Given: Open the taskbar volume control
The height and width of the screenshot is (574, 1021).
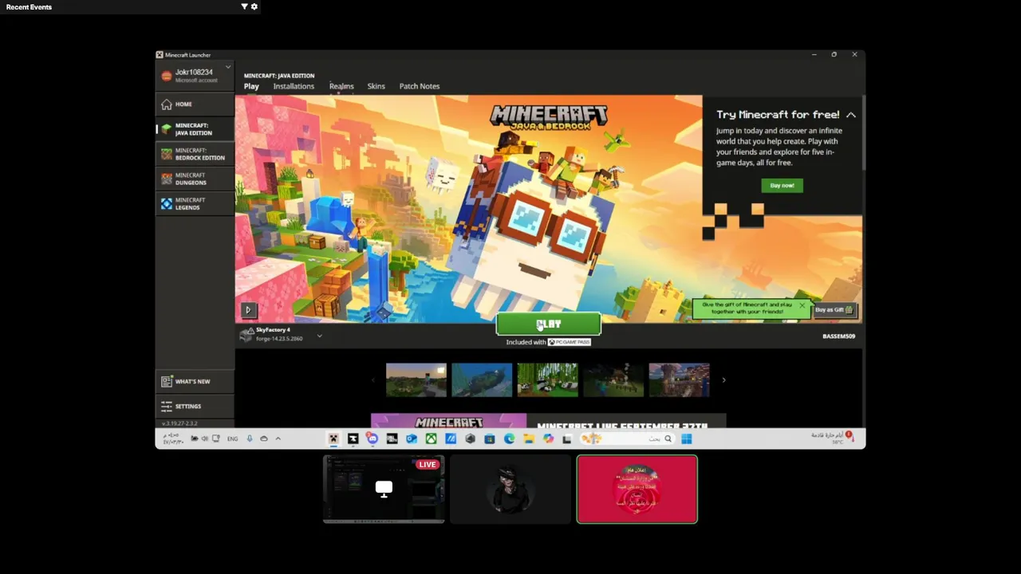Looking at the screenshot, I should click(204, 438).
